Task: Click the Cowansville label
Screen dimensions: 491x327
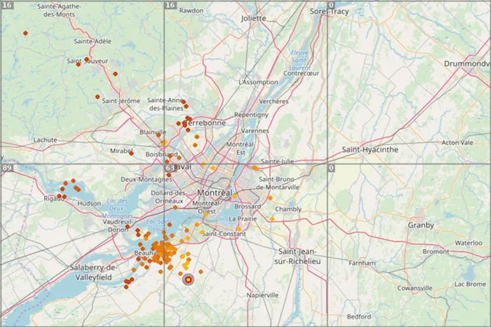Action: click(415, 288)
